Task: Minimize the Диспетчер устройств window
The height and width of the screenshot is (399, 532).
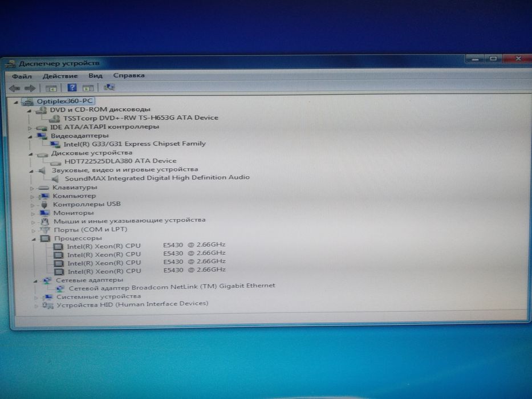Action: [x=475, y=59]
